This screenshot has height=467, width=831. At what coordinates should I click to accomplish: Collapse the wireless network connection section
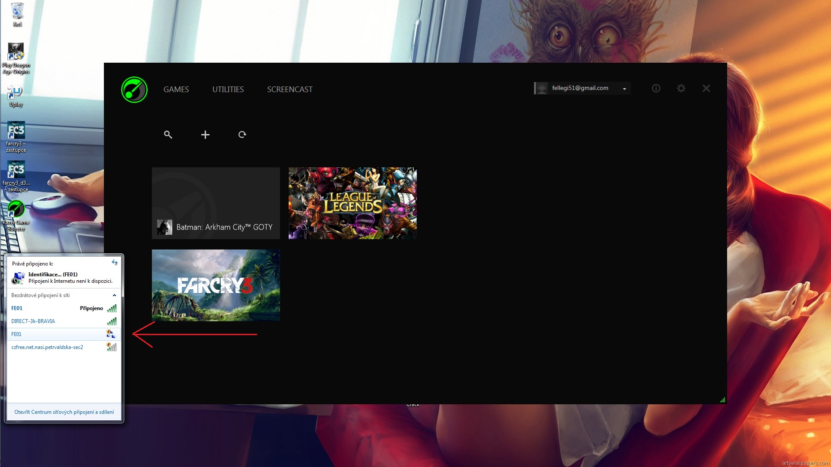click(114, 295)
